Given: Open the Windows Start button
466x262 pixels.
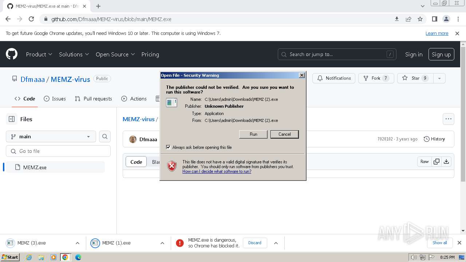Looking at the screenshot, I should 10,257.
